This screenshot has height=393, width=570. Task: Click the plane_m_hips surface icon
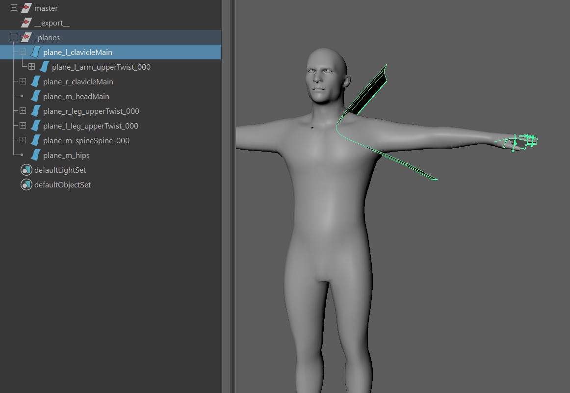point(35,156)
